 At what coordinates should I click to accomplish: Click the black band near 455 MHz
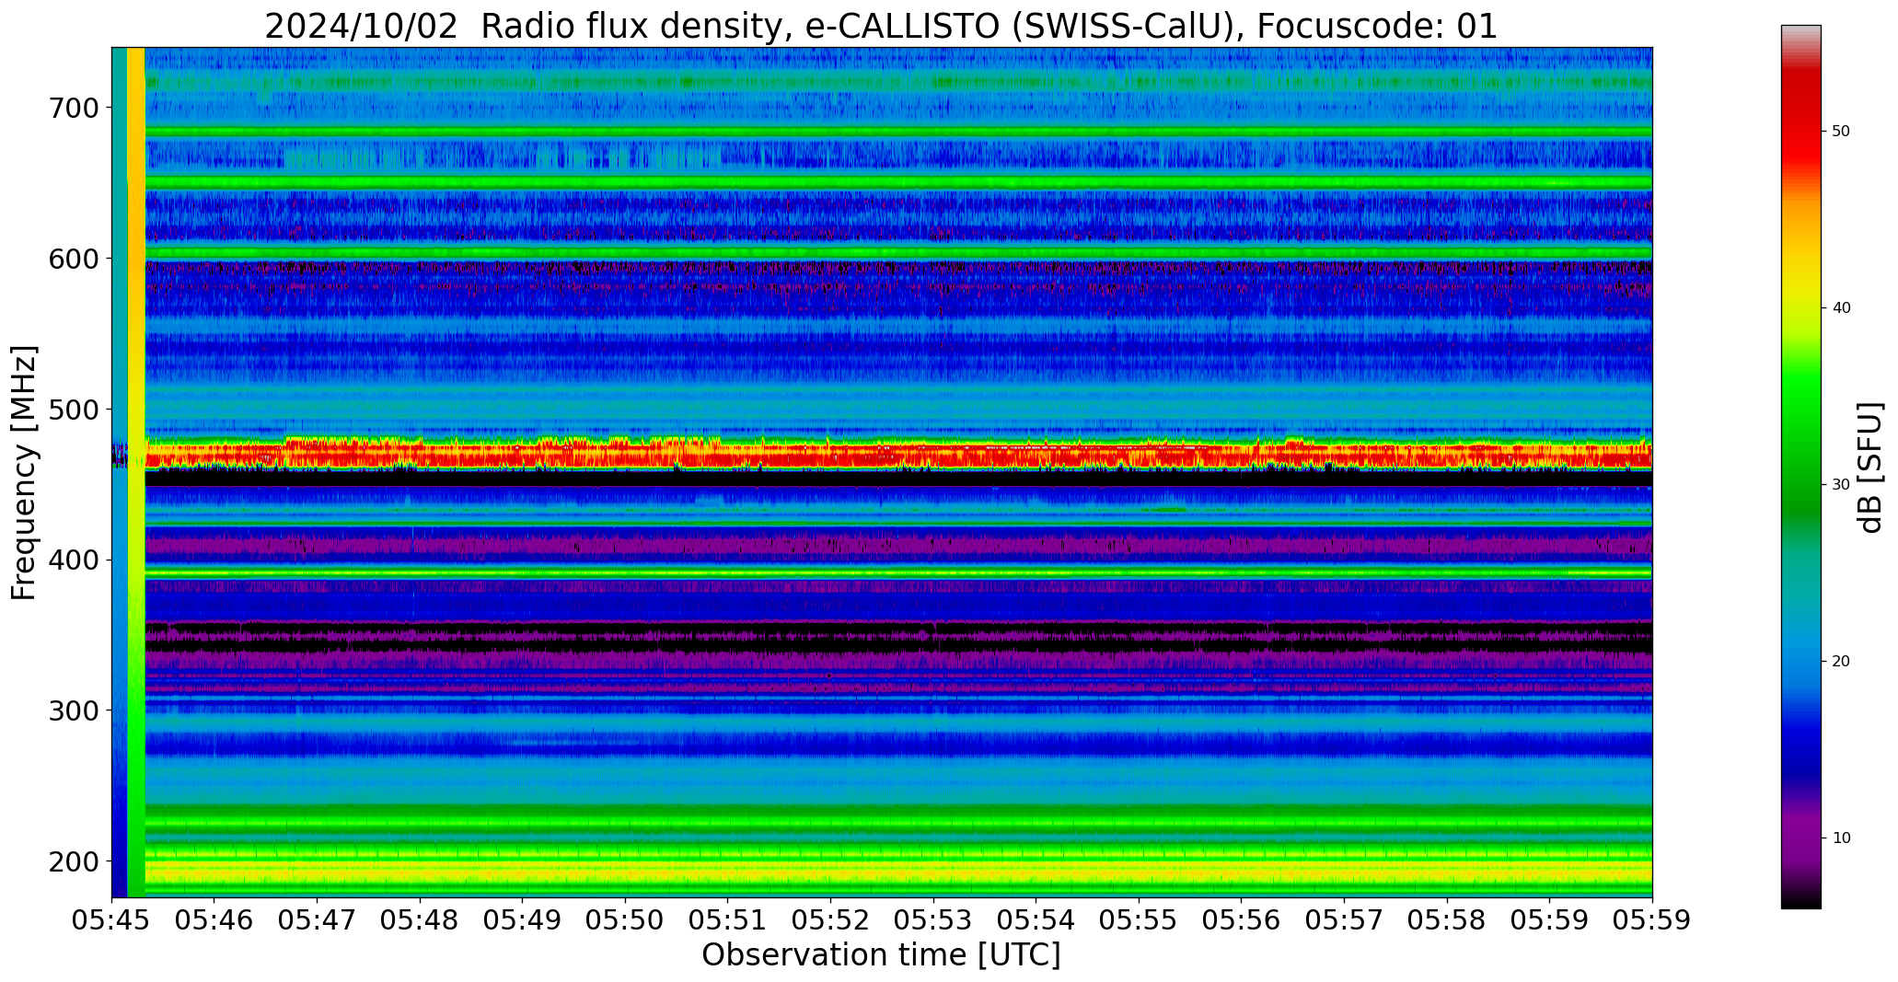[x=897, y=479]
